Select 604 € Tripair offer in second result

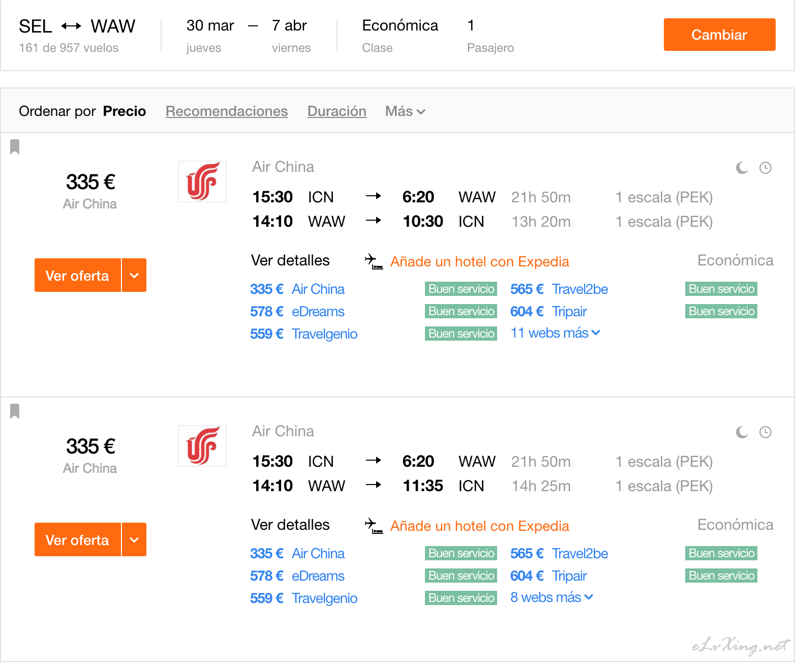click(548, 576)
